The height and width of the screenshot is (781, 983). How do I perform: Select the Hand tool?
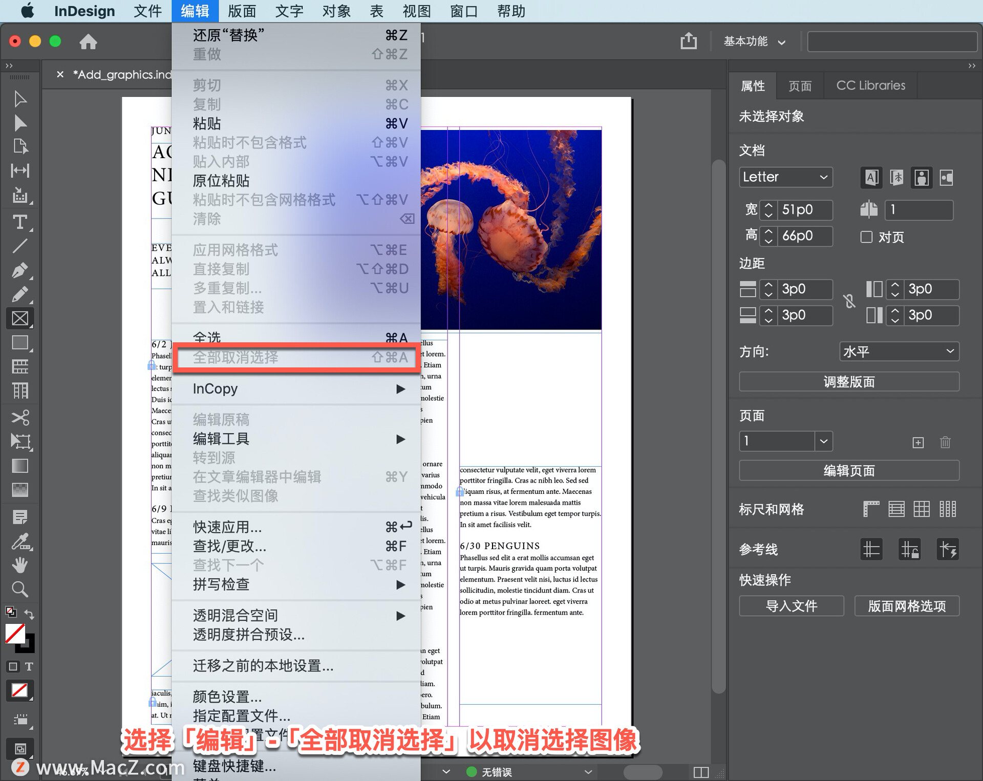coord(19,565)
